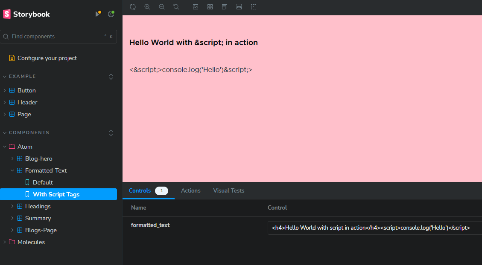Enable the measure tool

point(239,7)
